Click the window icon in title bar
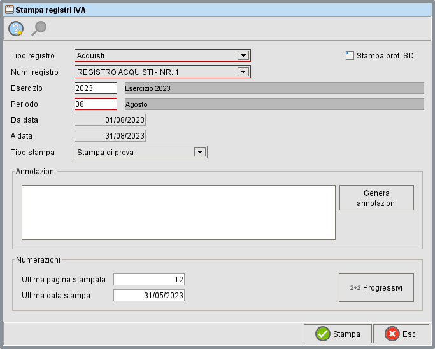The height and width of the screenshot is (349, 435). click(10, 10)
